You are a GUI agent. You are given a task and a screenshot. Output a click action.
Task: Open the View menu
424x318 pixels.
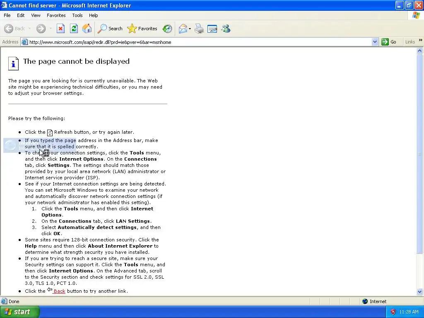point(36,15)
